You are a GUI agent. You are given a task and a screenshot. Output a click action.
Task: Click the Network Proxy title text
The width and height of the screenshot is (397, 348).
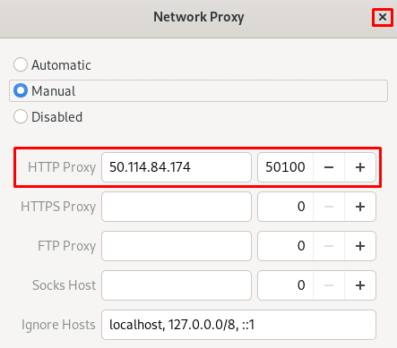point(199,17)
